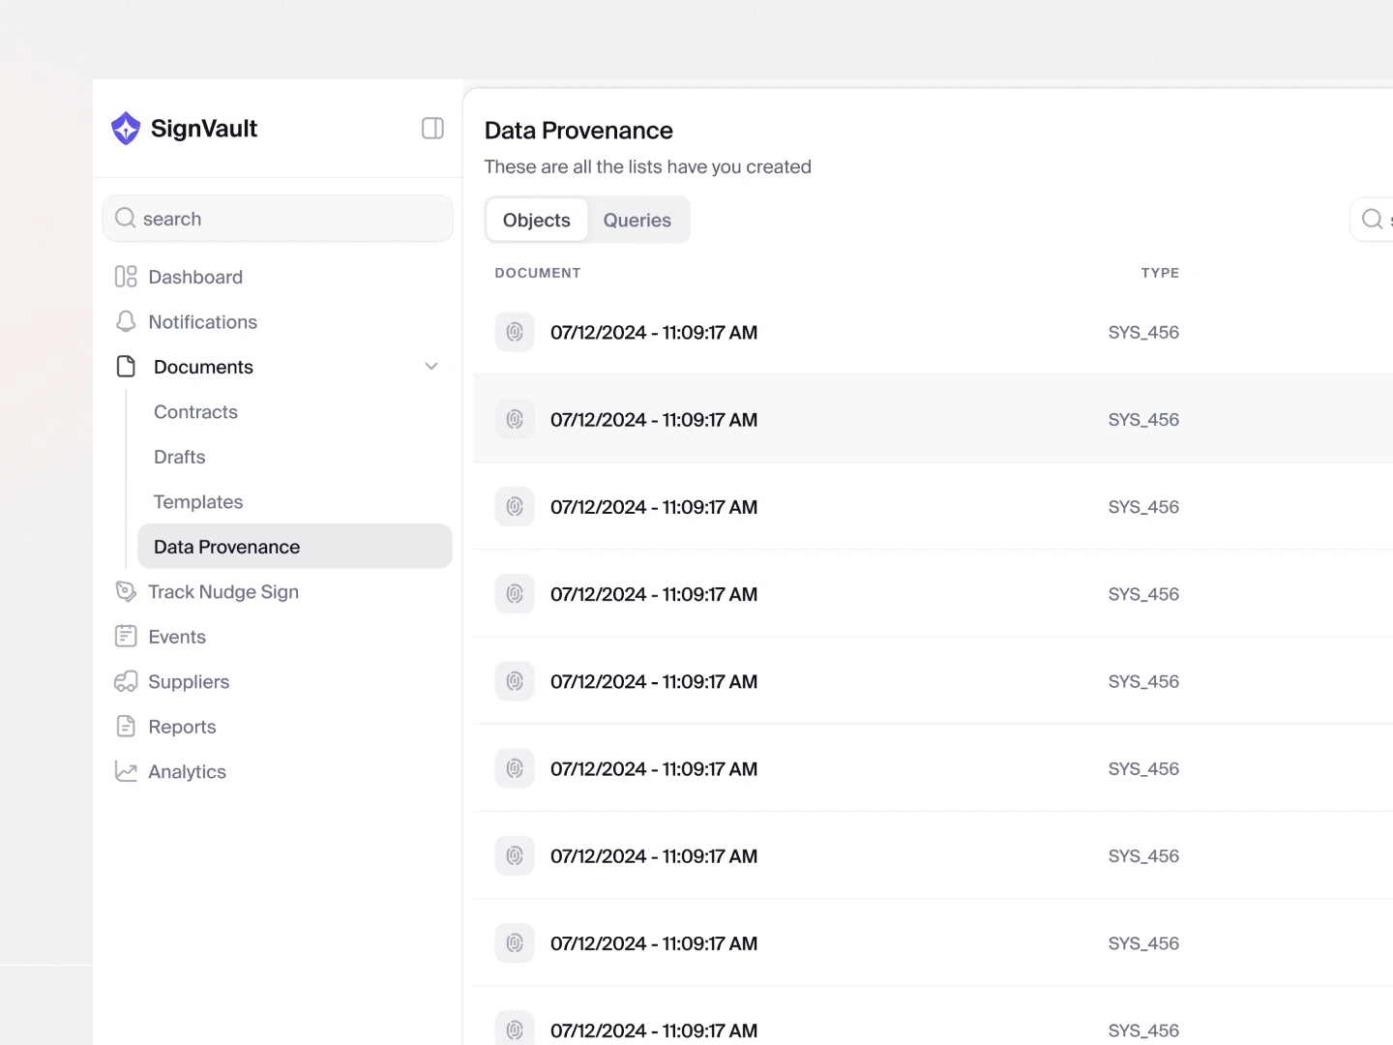Open the Contracts sub-item
1393x1045 pixels.
[x=195, y=411]
